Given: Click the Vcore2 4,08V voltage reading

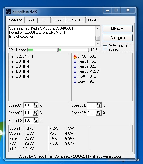Looking at the screenshot, I should point(29,133).
